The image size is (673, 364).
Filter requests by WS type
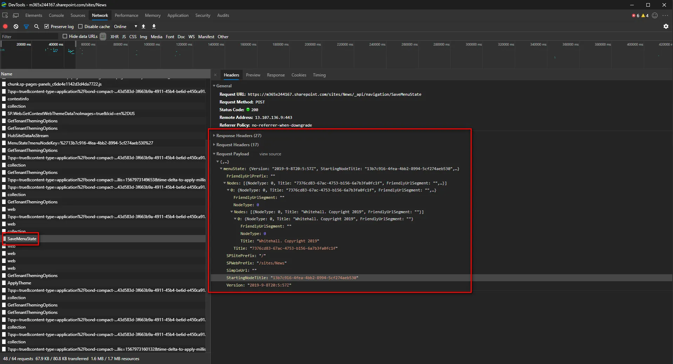(191, 36)
